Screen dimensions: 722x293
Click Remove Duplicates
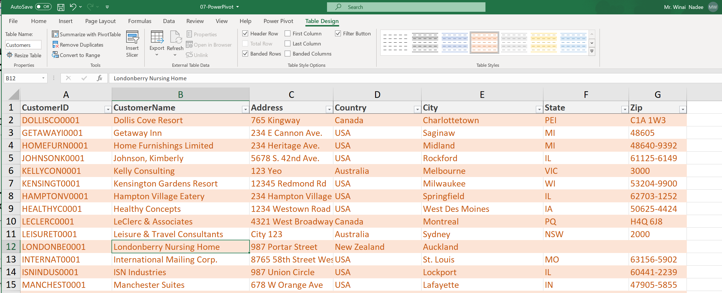(78, 45)
